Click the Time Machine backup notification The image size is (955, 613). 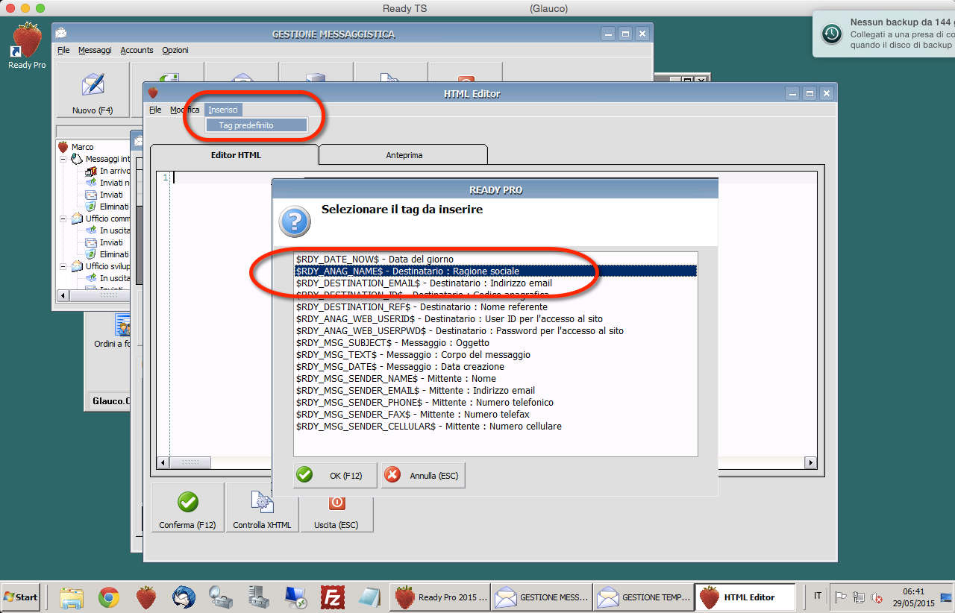pyautogui.click(x=884, y=34)
